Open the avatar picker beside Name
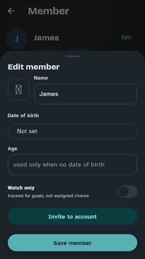This screenshot has width=145, height=259. [19, 89]
